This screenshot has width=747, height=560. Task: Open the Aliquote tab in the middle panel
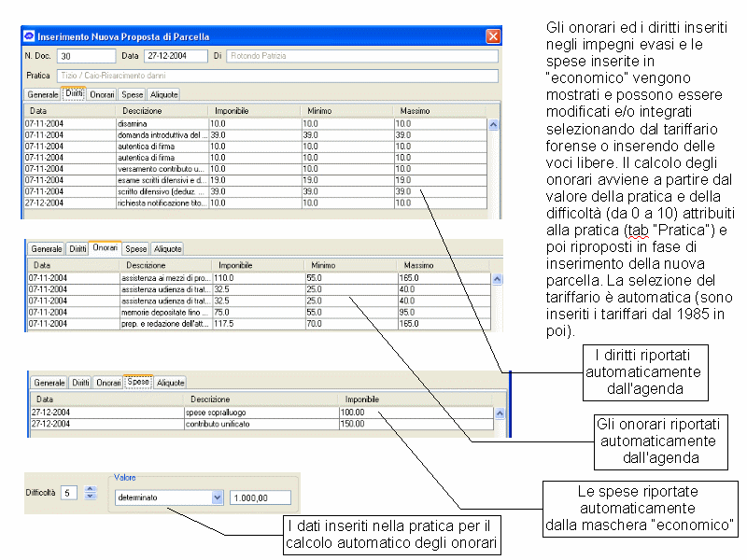168,249
